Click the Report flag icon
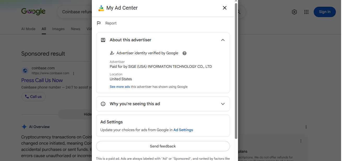345x161 pixels. click(99, 23)
